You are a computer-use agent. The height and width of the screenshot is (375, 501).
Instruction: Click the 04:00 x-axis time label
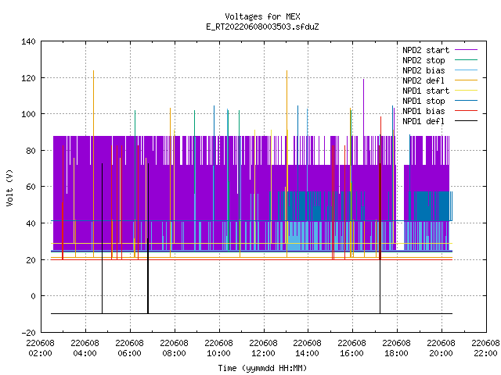[x=85, y=353]
